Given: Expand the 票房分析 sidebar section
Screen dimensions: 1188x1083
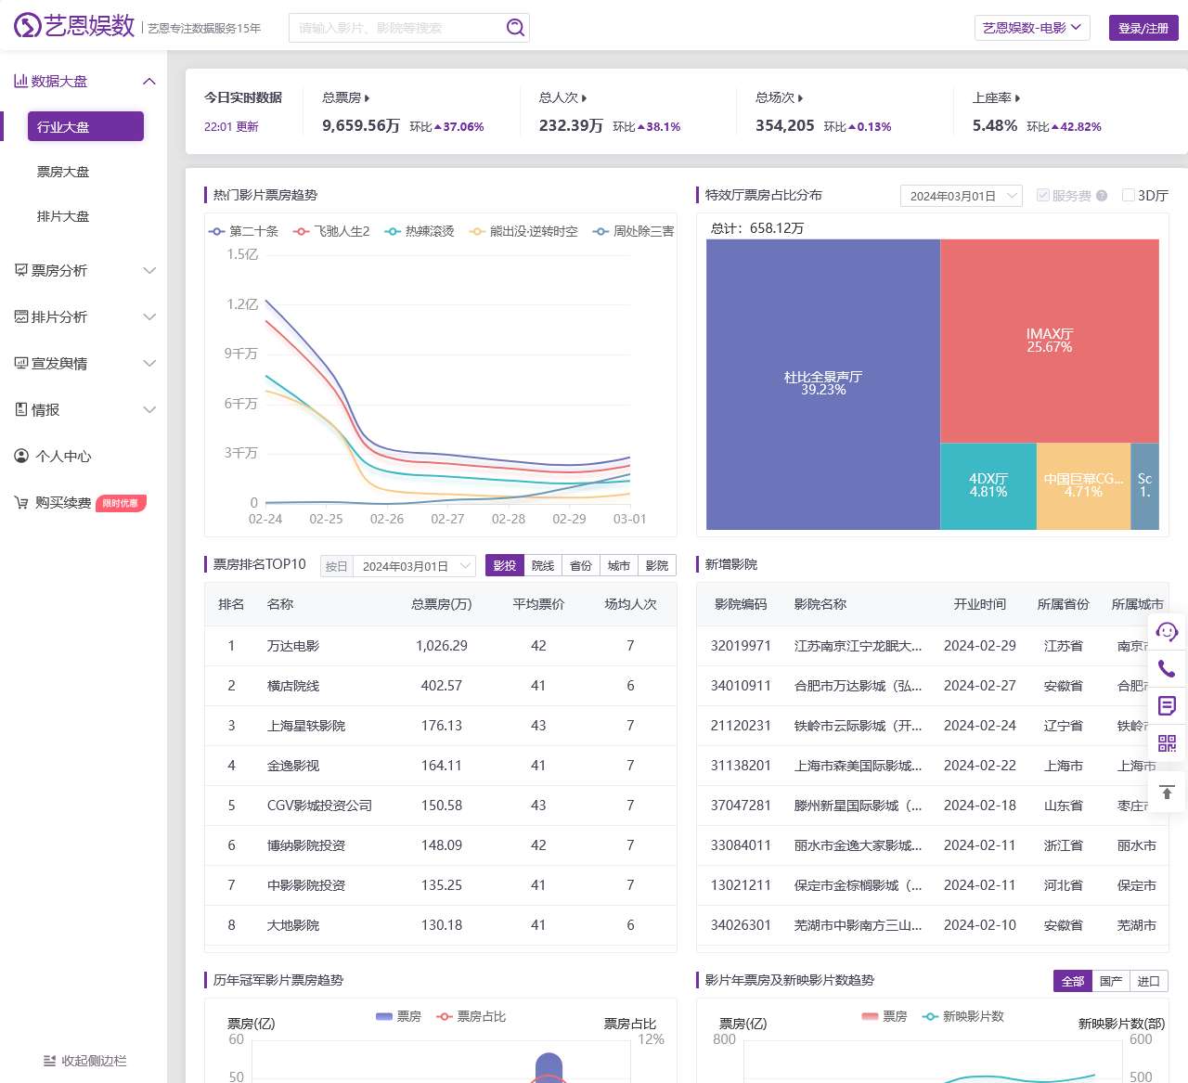Looking at the screenshot, I should (84, 271).
